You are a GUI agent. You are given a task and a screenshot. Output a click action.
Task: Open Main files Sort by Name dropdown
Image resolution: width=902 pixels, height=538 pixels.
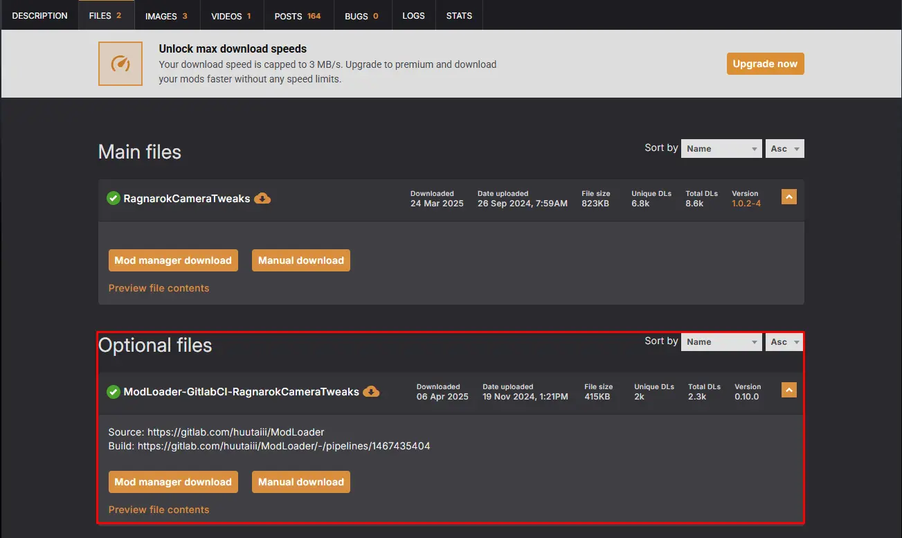tap(721, 148)
